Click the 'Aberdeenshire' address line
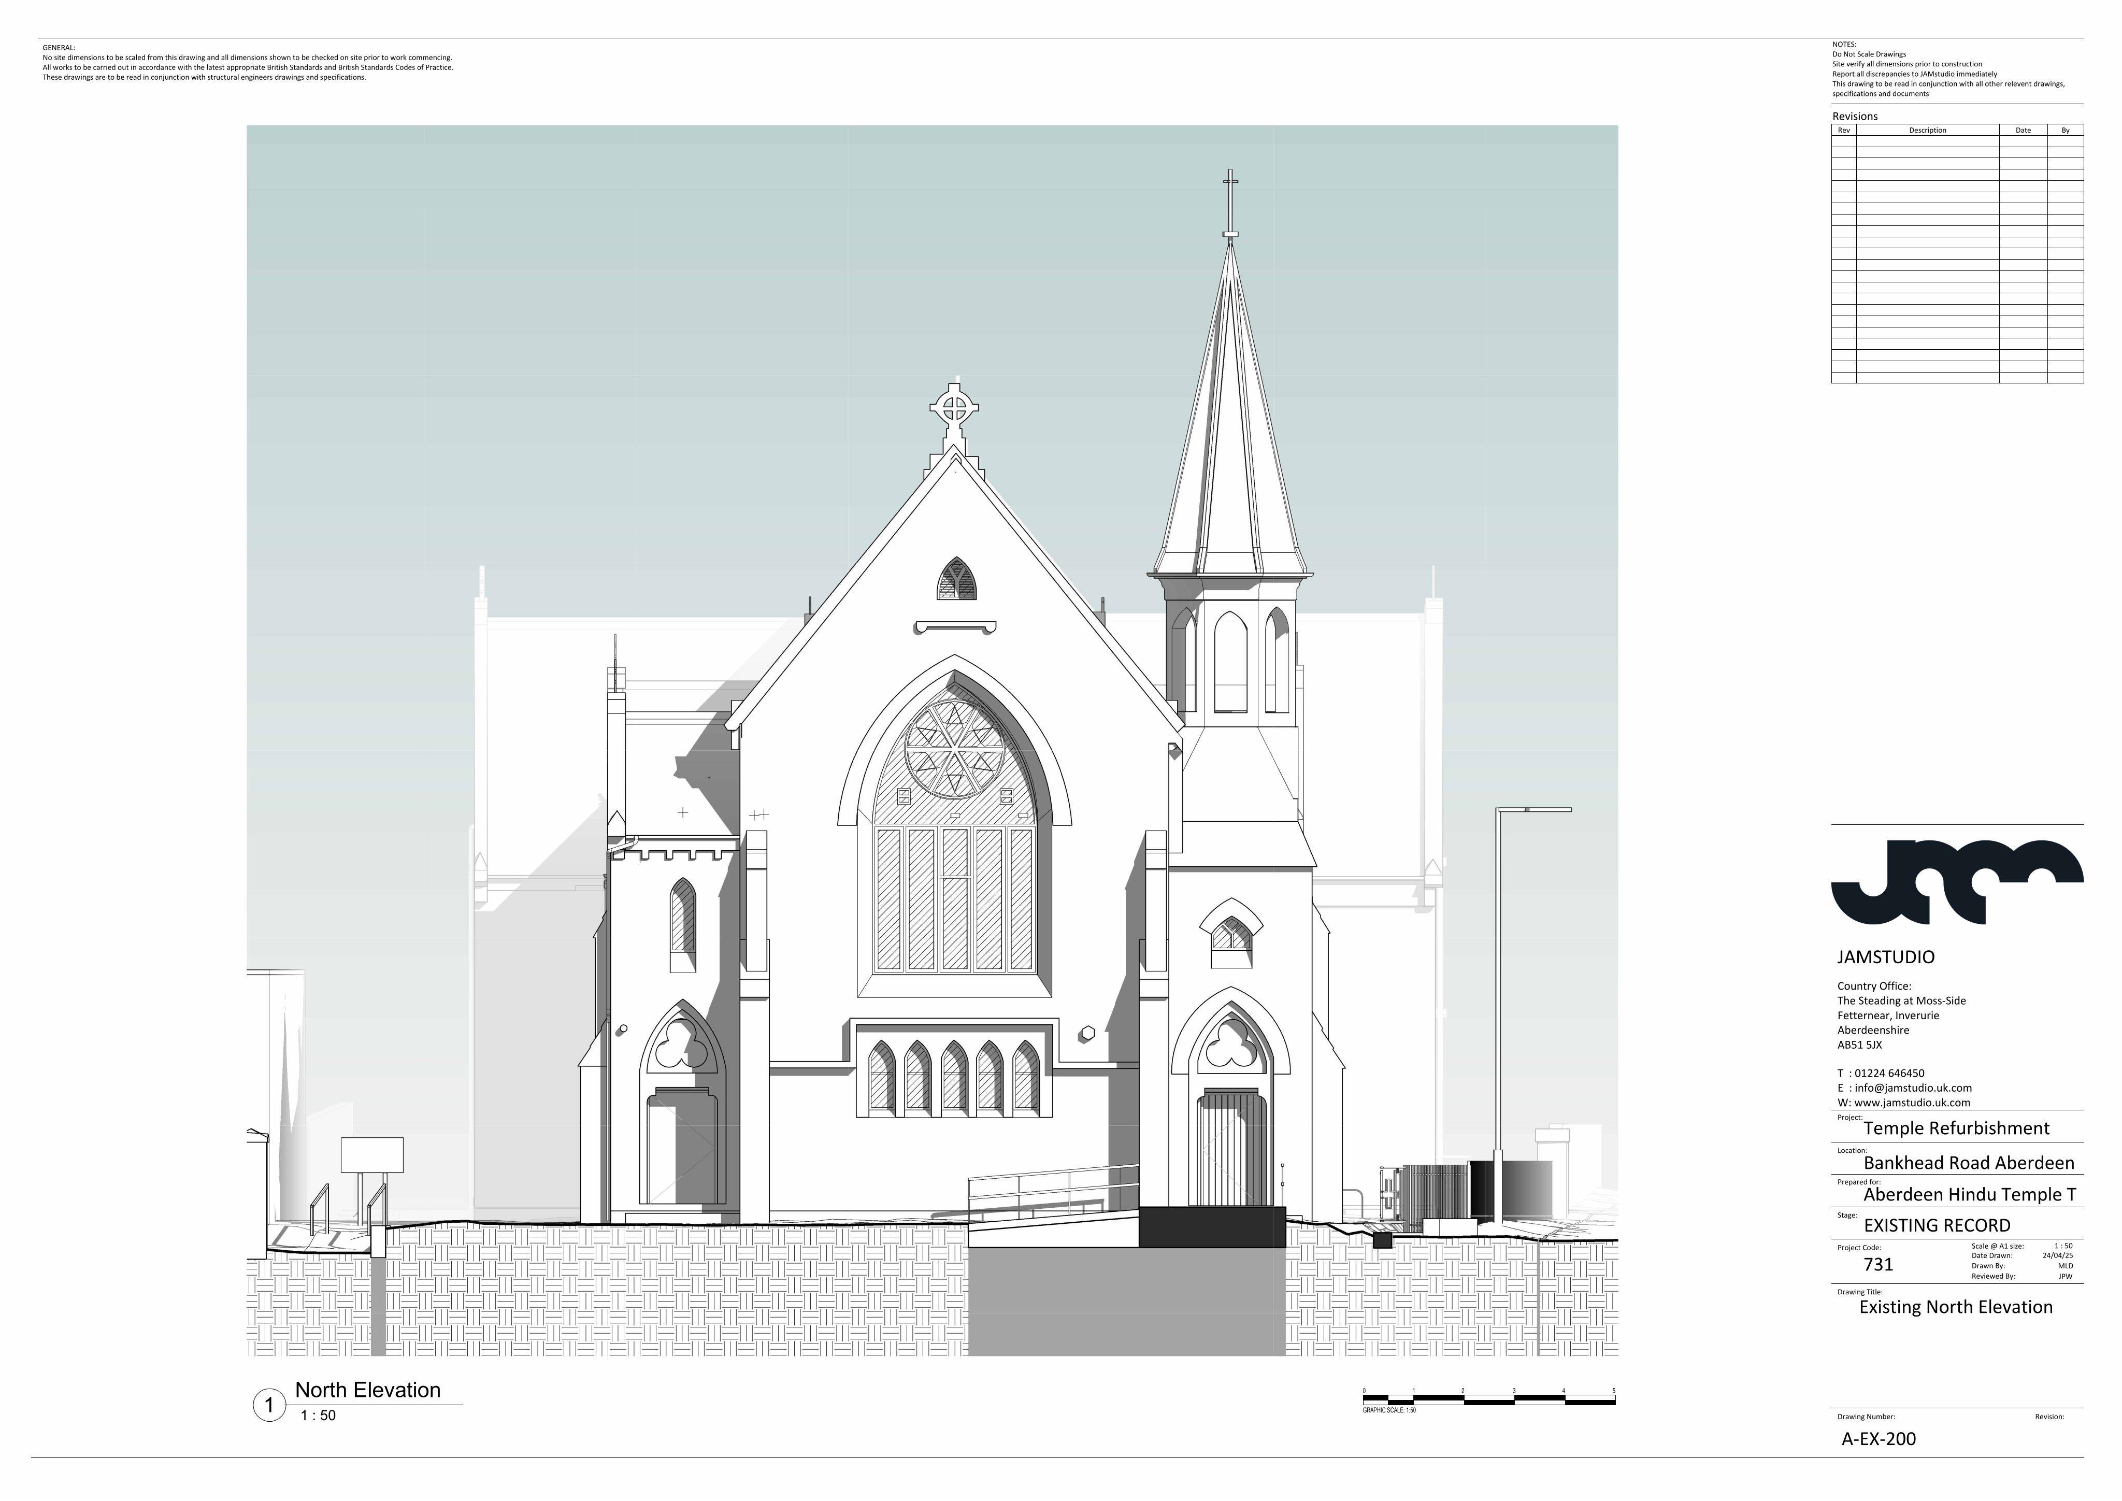Screen dimensions: 2122x1501 click(x=1872, y=1031)
